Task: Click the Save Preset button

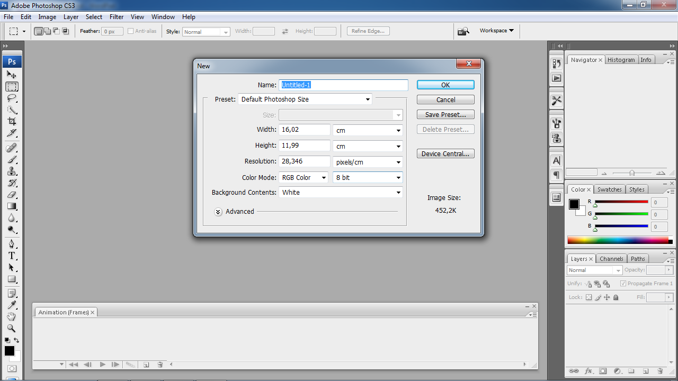Action: coord(445,114)
